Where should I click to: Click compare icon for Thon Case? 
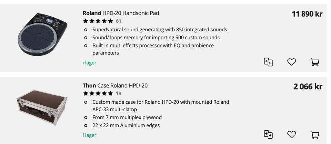pyautogui.click(x=268, y=134)
